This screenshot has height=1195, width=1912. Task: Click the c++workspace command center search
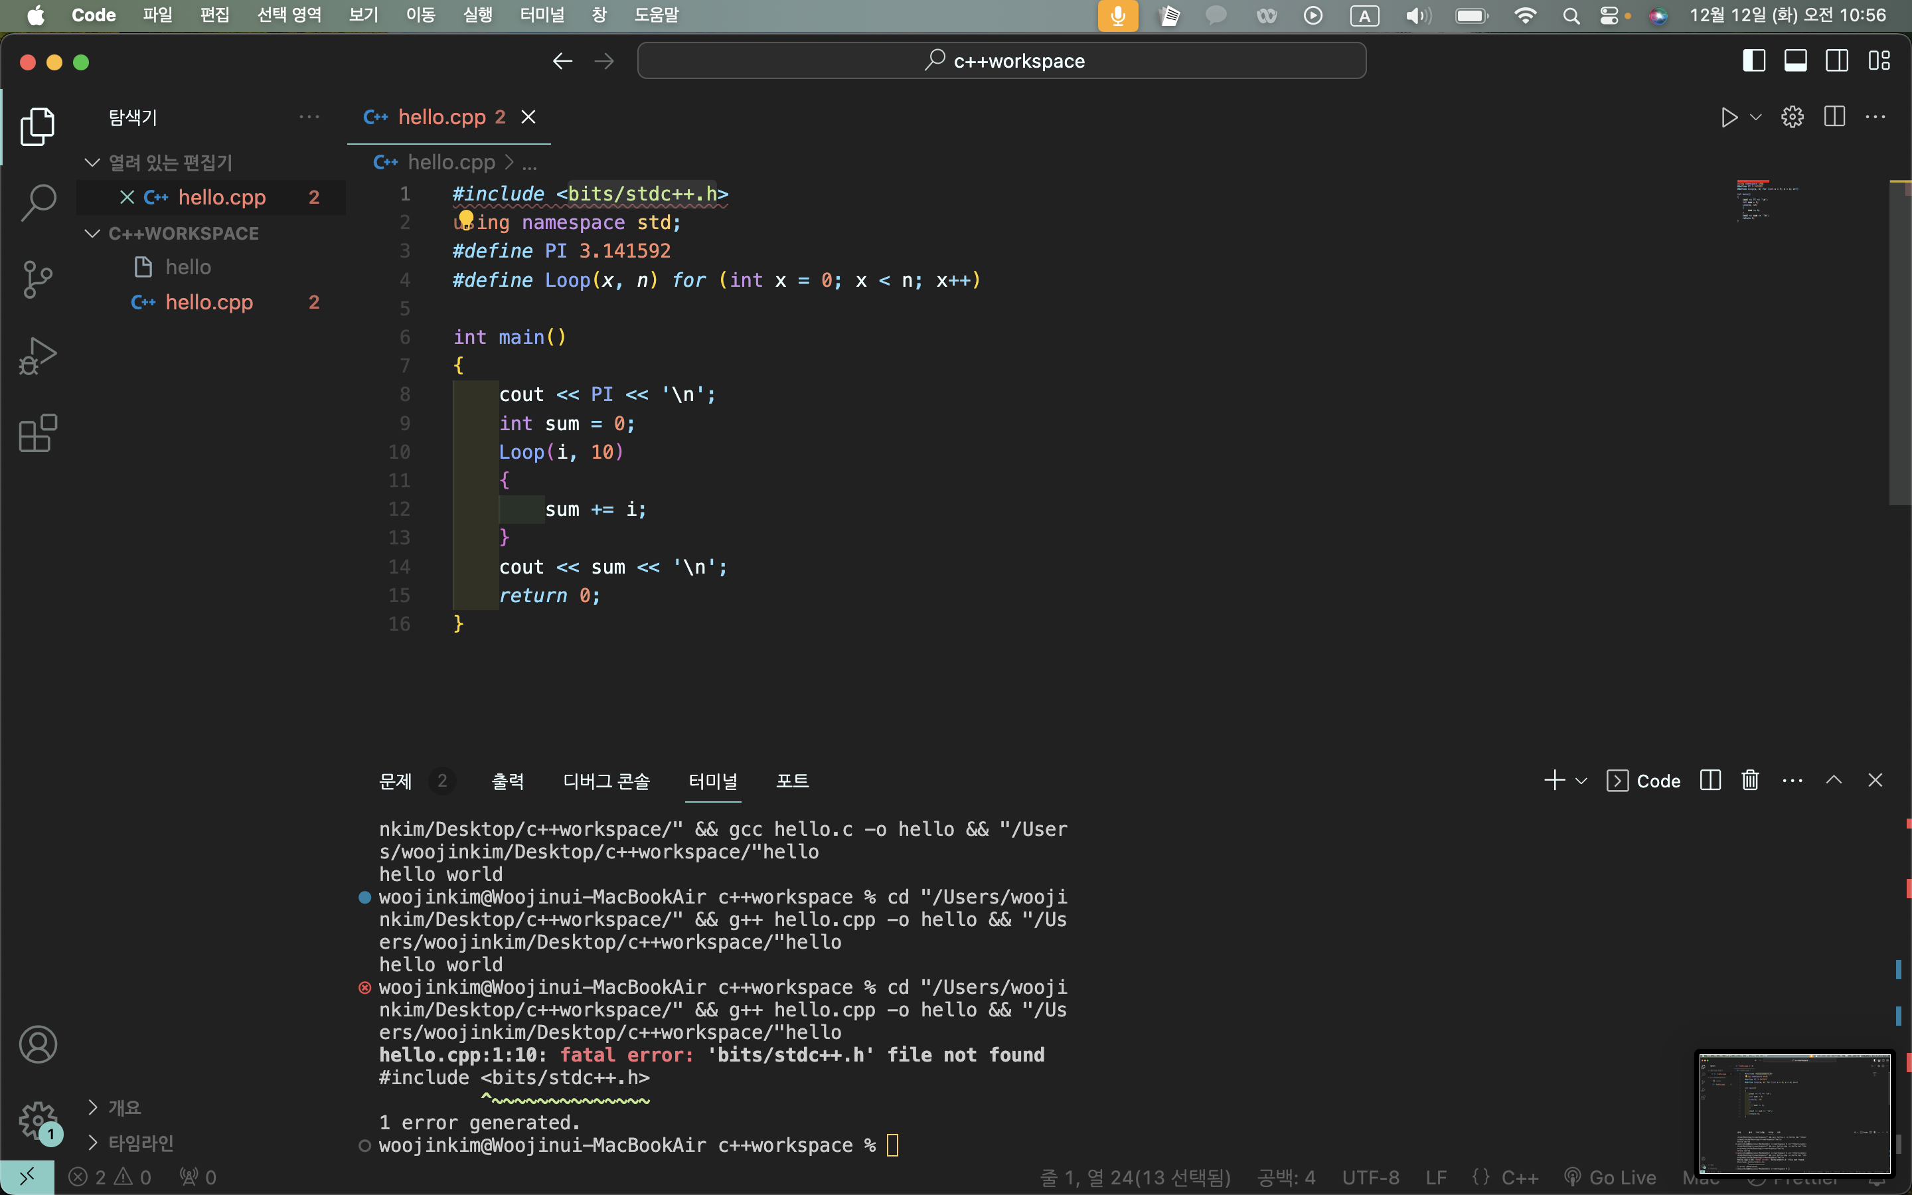click(1002, 61)
